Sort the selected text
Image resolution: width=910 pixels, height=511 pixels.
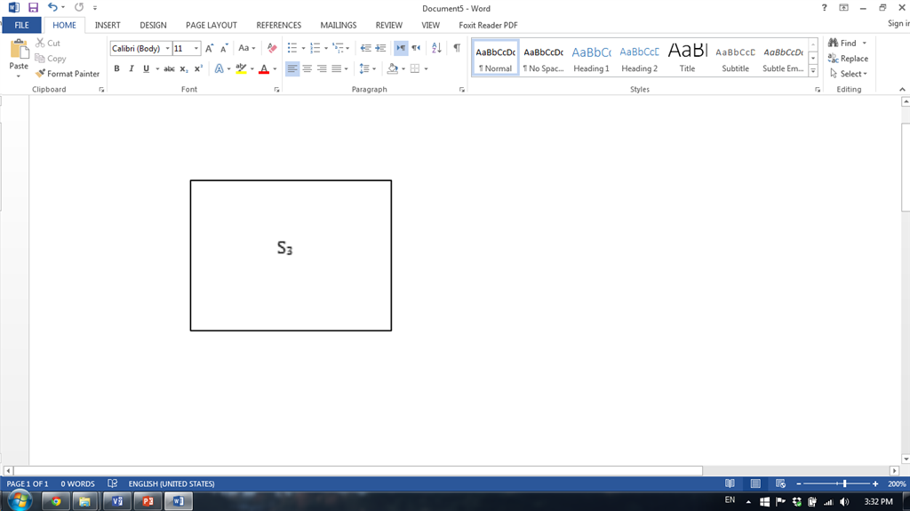[x=436, y=48]
